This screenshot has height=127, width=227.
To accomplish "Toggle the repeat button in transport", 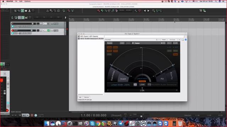I will pos(36,115).
